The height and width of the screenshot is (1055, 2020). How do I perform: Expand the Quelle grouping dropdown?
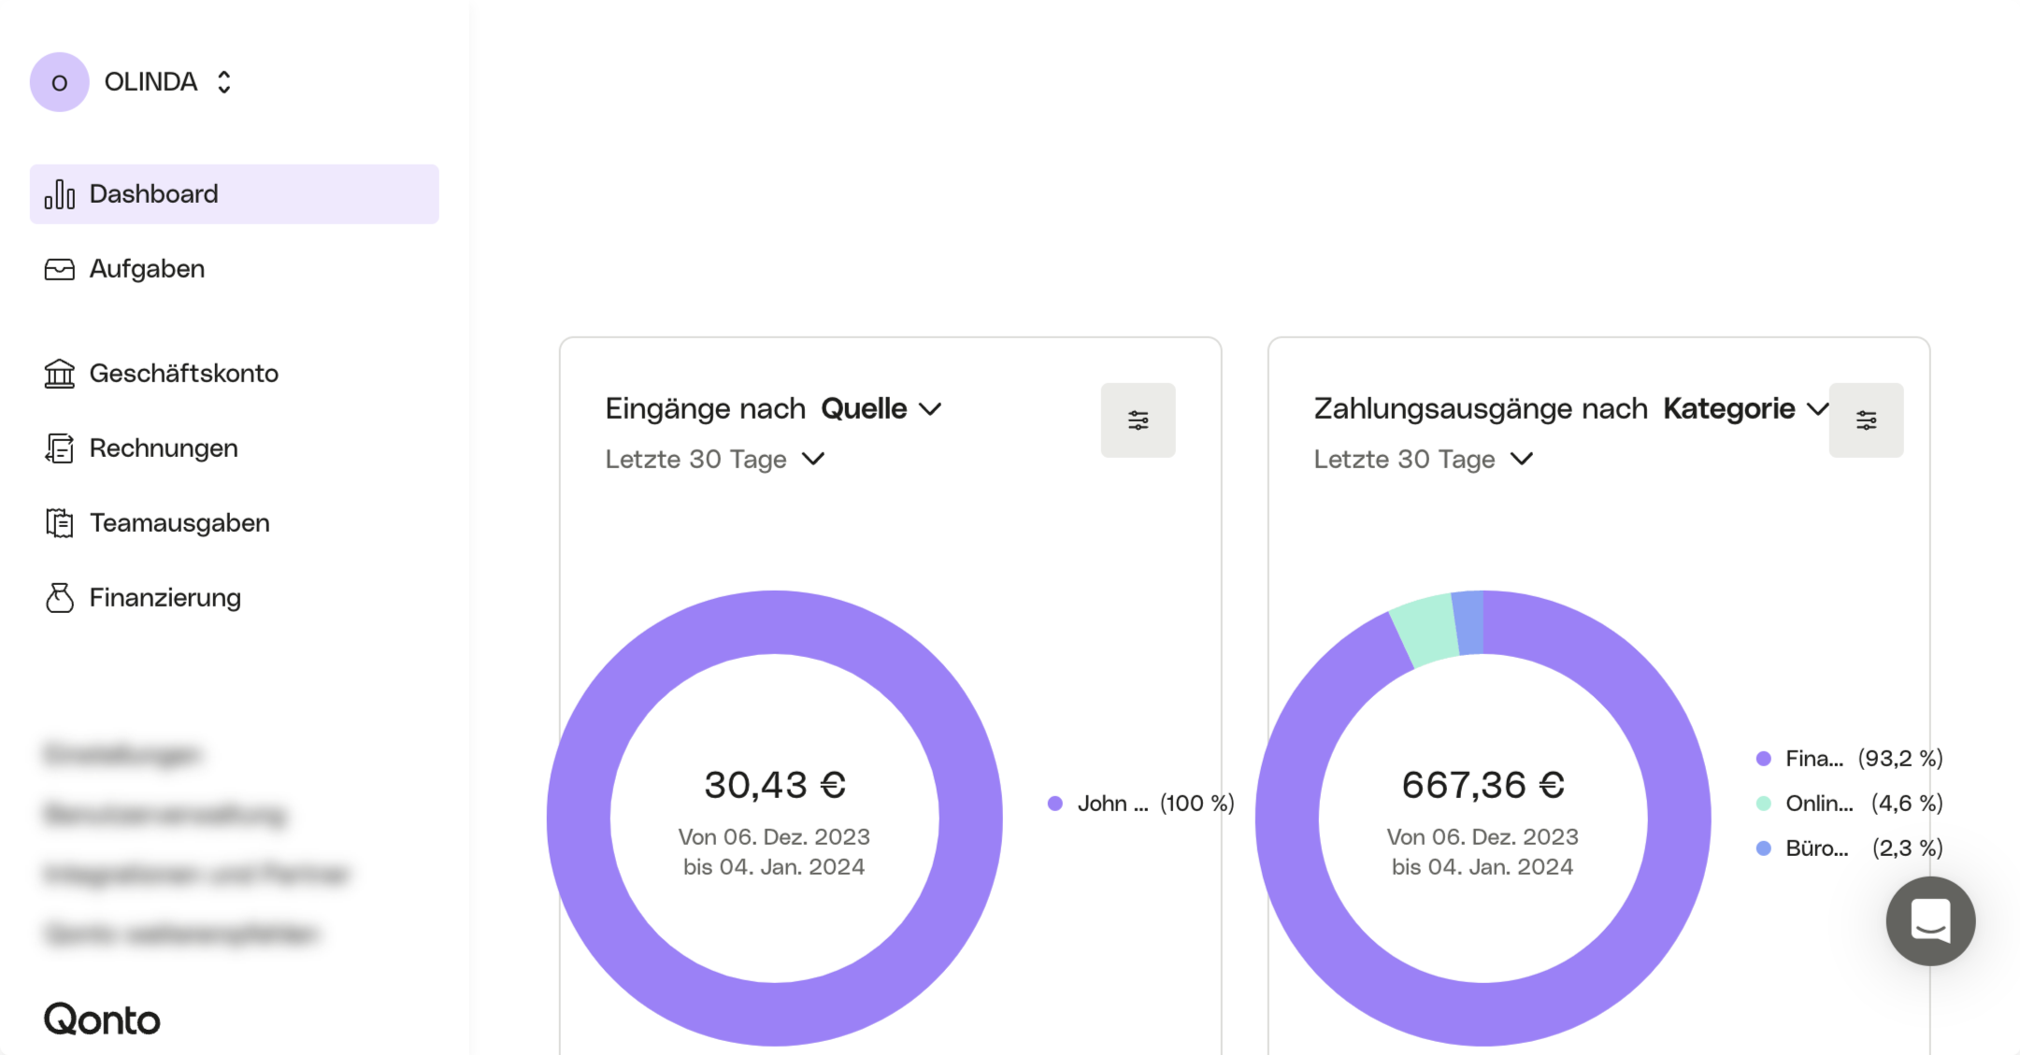click(881, 409)
